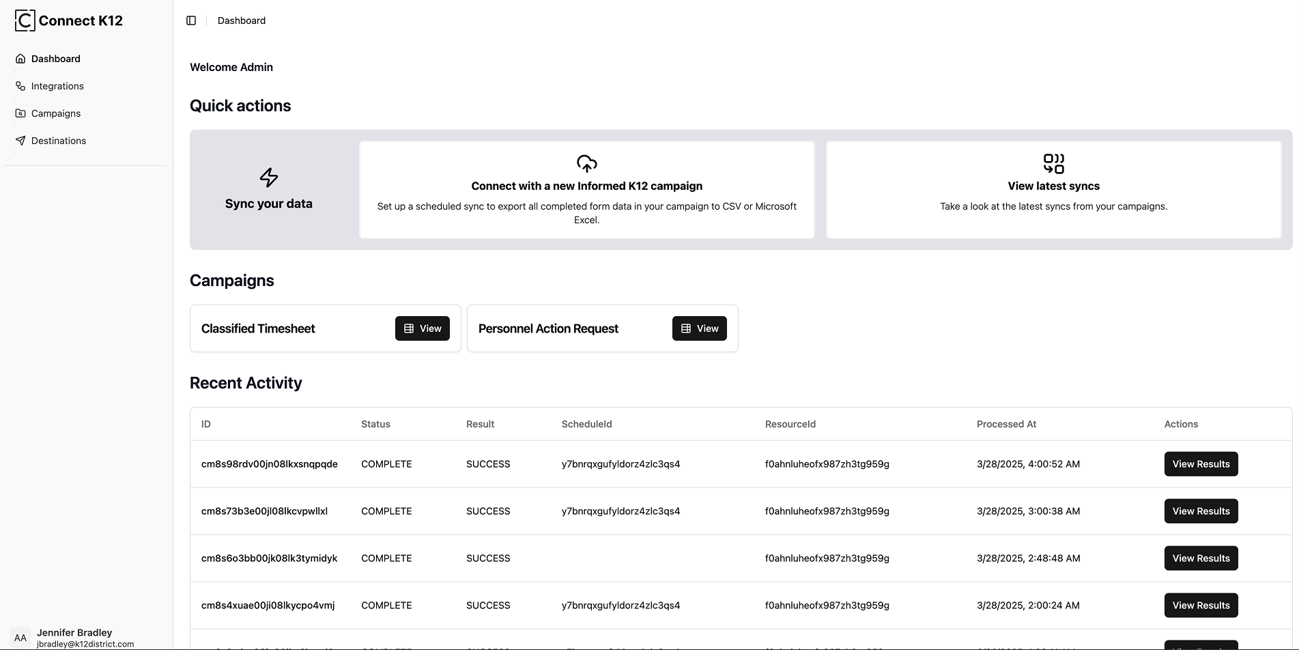Click the Dashboard home icon in sidebar
This screenshot has width=1299, height=650.
pos(20,59)
